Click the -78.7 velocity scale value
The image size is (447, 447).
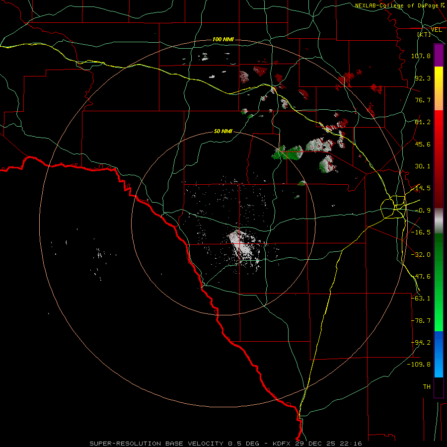click(421, 321)
